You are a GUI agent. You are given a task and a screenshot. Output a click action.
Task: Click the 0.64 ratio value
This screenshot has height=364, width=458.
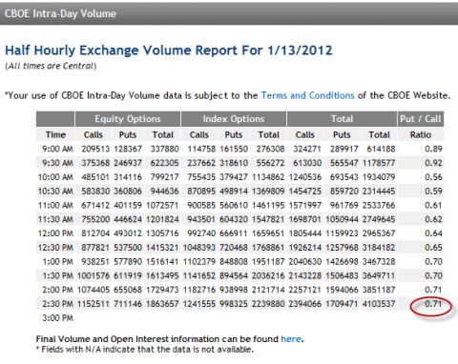pyautogui.click(x=433, y=233)
